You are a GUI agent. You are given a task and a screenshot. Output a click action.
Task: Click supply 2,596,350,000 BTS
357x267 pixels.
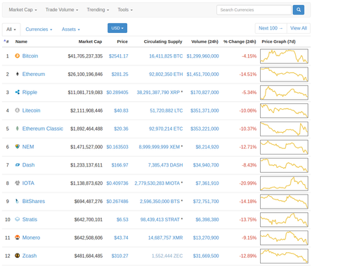tap(160, 201)
